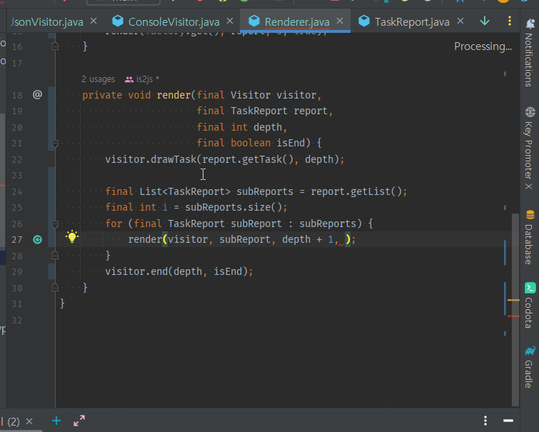The height and width of the screenshot is (432, 539).
Task: Open the Database tool window
Action: pyautogui.click(x=530, y=237)
